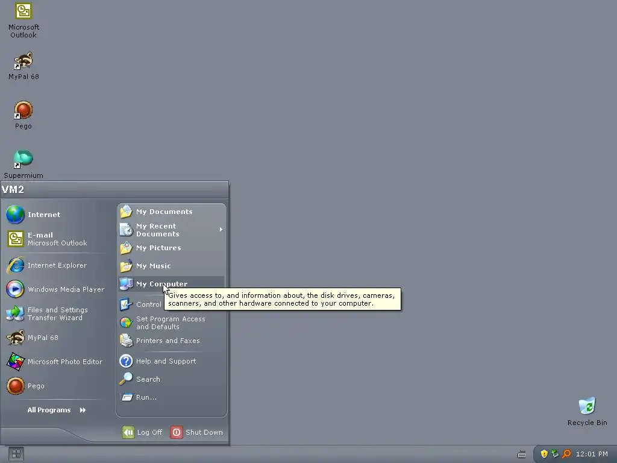This screenshot has width=617, height=463.
Task: Open Help and Support
Action: pyautogui.click(x=171, y=361)
